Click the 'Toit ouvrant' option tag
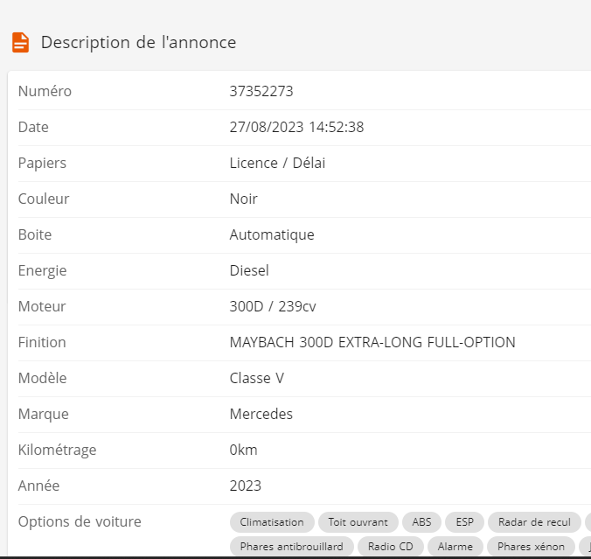 [358, 522]
